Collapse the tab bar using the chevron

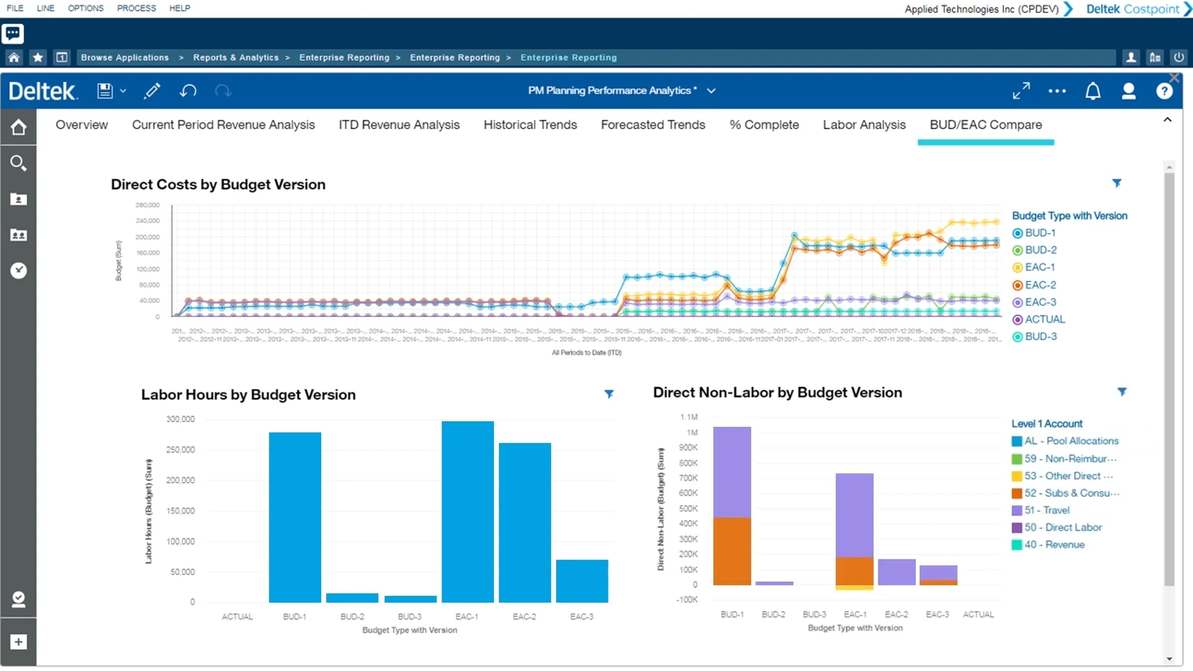1167,120
